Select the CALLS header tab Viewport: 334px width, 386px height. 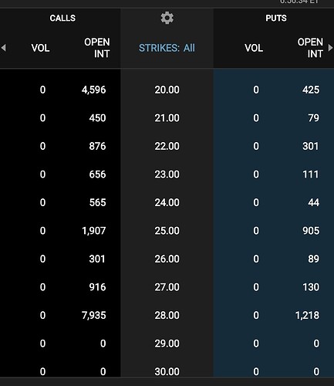coord(62,19)
